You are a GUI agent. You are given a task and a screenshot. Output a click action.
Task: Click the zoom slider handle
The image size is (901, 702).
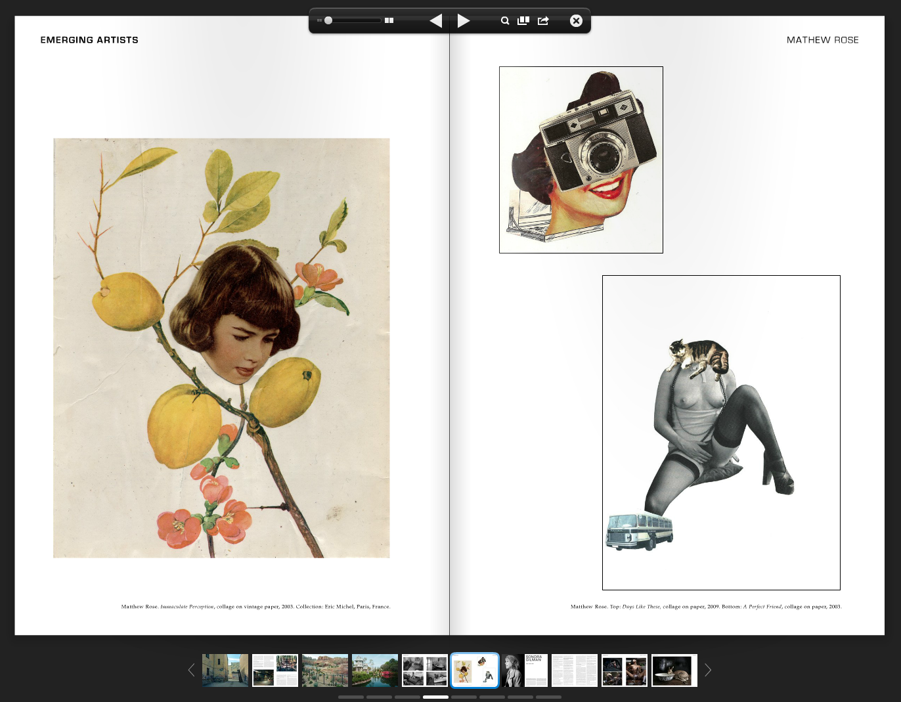(x=327, y=20)
